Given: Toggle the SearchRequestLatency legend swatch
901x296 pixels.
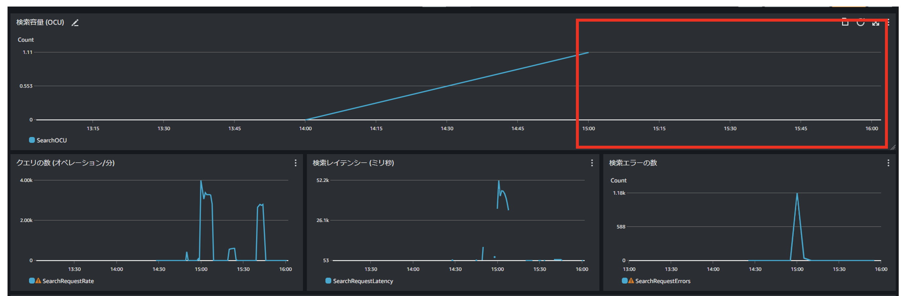Looking at the screenshot, I should [x=328, y=281].
